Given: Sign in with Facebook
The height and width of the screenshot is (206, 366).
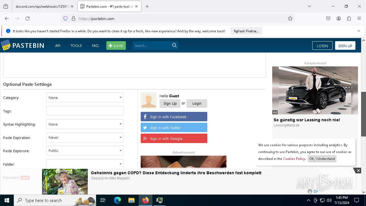Looking at the screenshot, I should click(174, 117).
